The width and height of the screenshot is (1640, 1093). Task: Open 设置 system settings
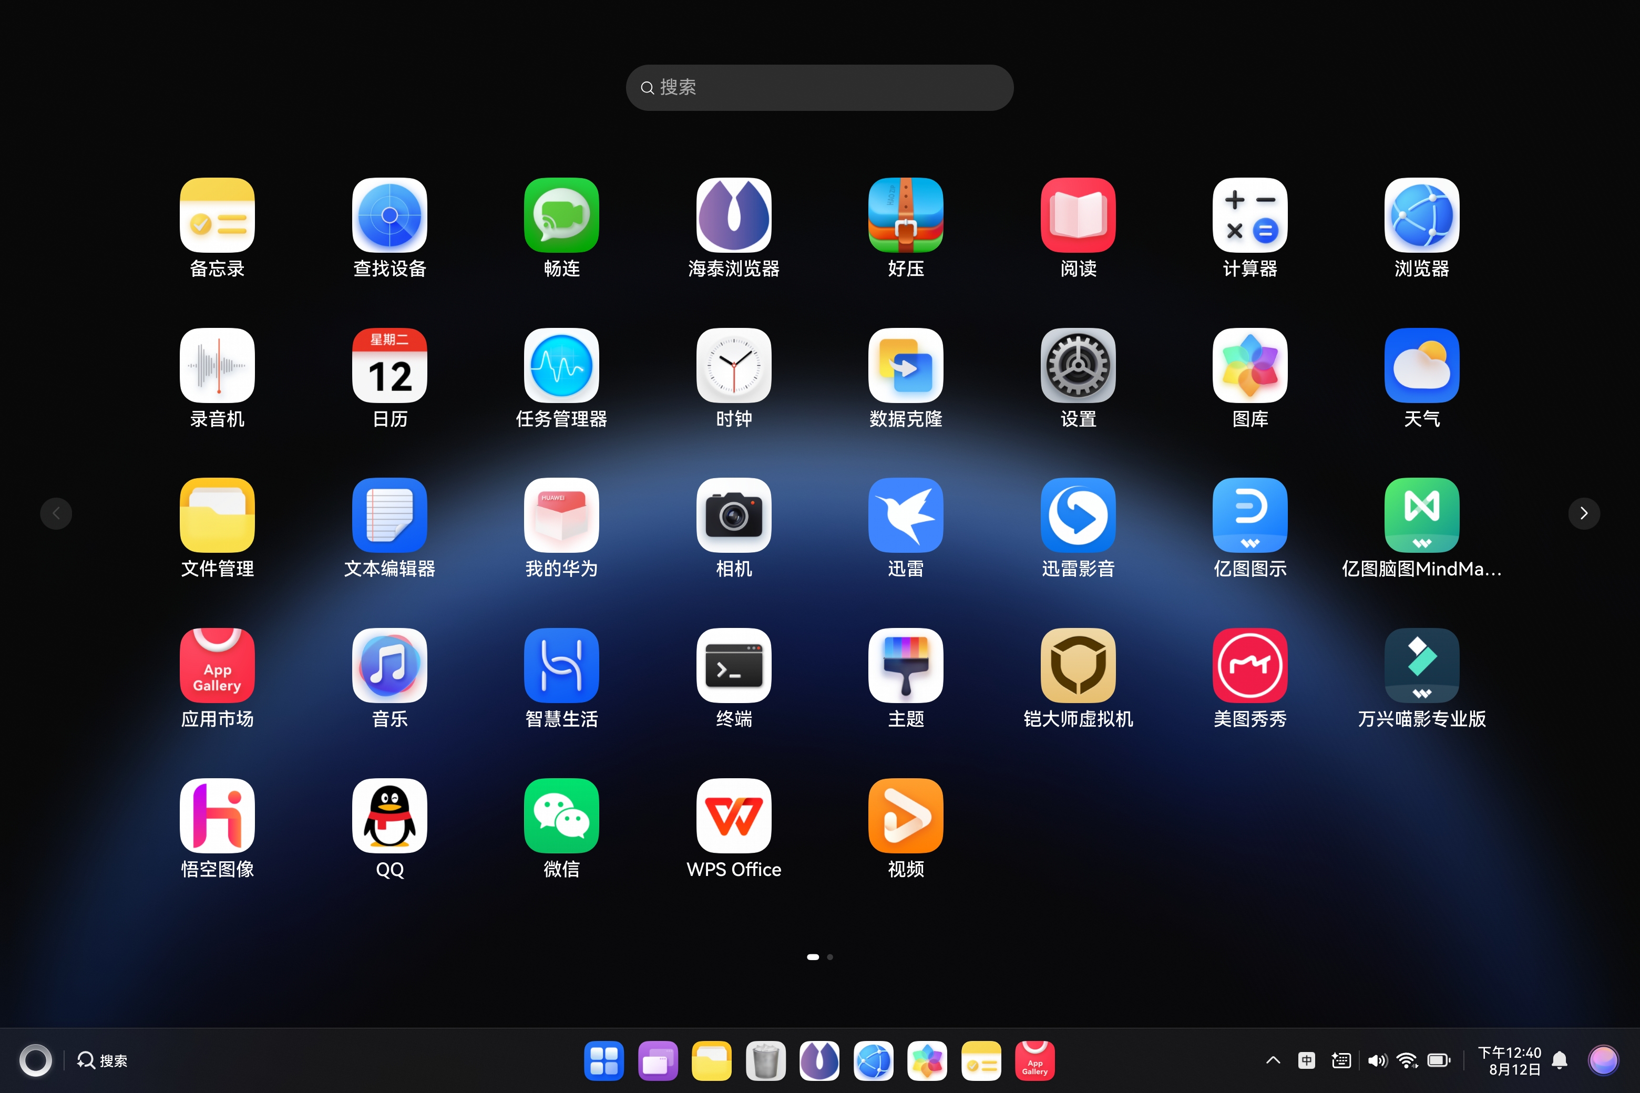[x=1078, y=365]
